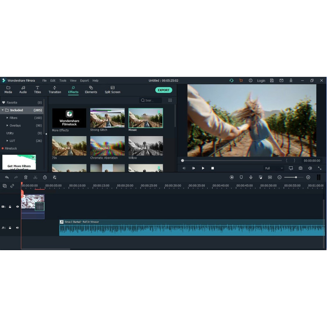
Task: Mute the audio track speaker icon
Action: 17,228
